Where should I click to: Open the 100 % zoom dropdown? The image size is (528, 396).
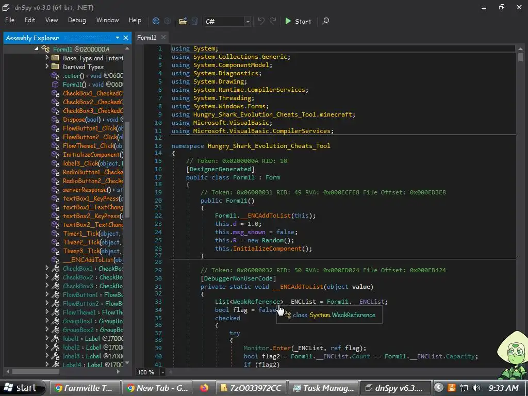pyautogui.click(x=162, y=372)
